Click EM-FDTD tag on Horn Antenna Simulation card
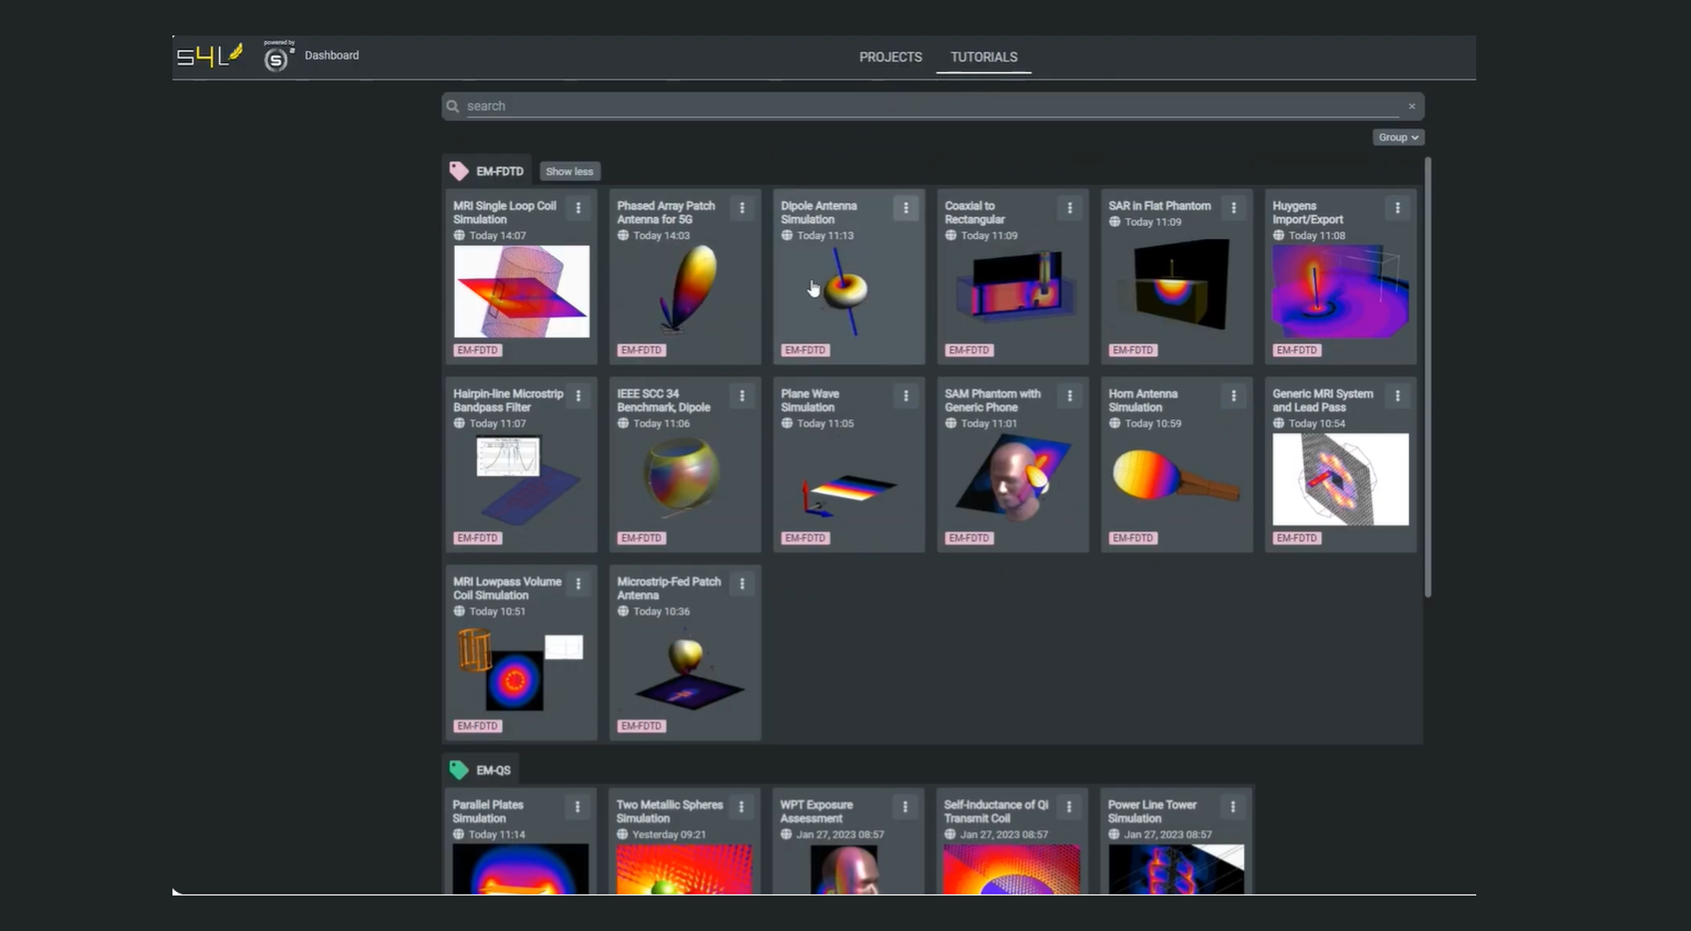 tap(1133, 538)
